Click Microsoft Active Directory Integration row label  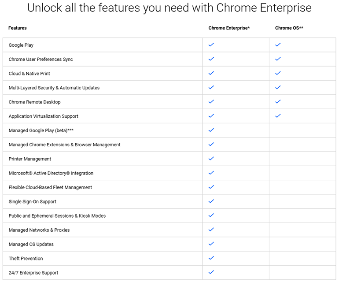click(x=51, y=173)
